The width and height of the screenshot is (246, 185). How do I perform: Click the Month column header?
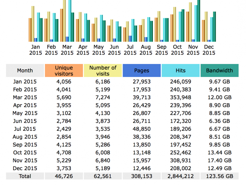coord(25,70)
